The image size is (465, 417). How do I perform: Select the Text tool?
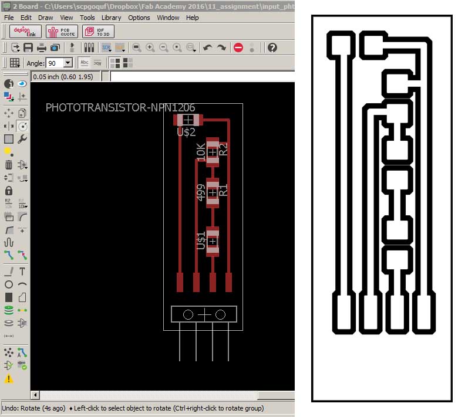(22, 272)
